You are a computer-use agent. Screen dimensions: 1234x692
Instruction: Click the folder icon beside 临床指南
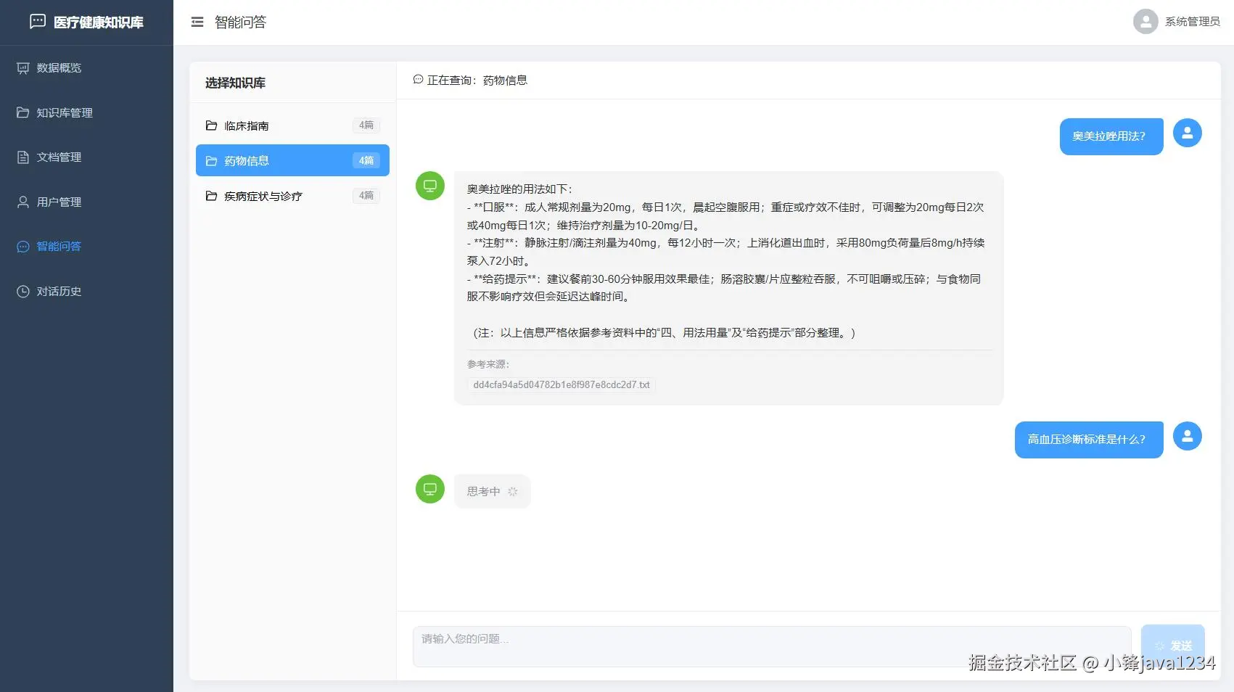tap(211, 125)
